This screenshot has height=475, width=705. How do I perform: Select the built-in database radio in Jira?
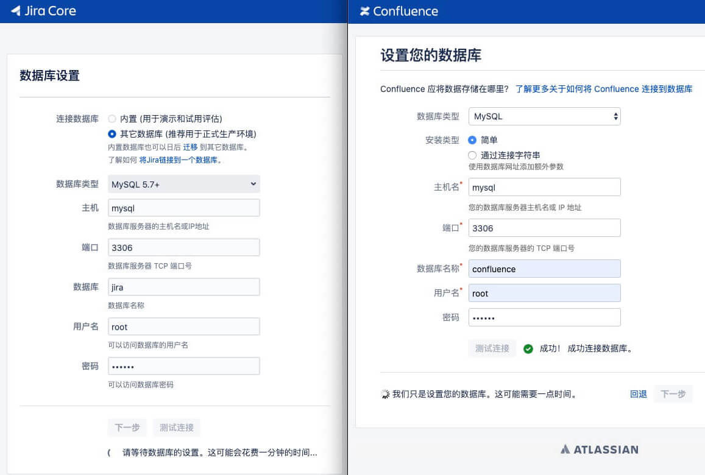112,119
